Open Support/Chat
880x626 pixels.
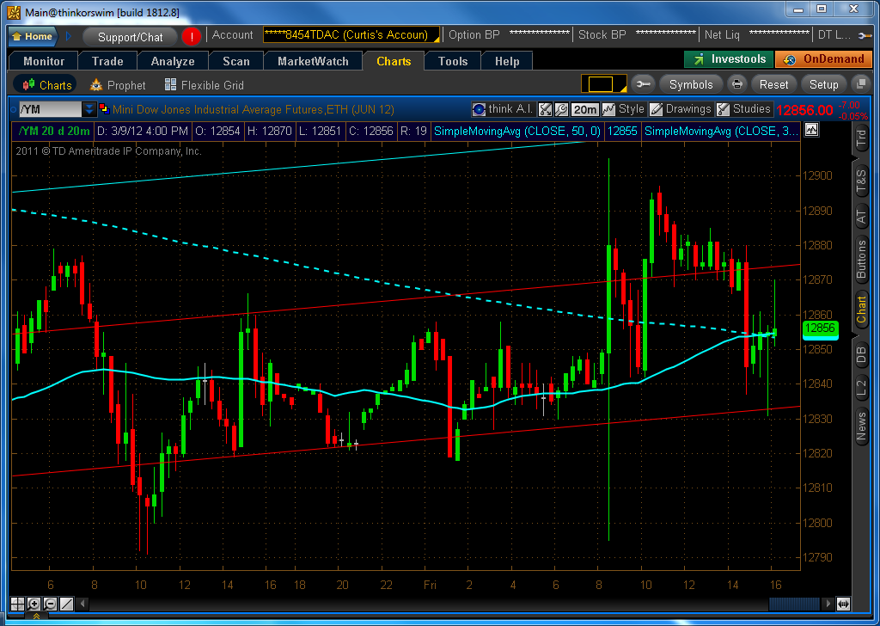coord(131,37)
